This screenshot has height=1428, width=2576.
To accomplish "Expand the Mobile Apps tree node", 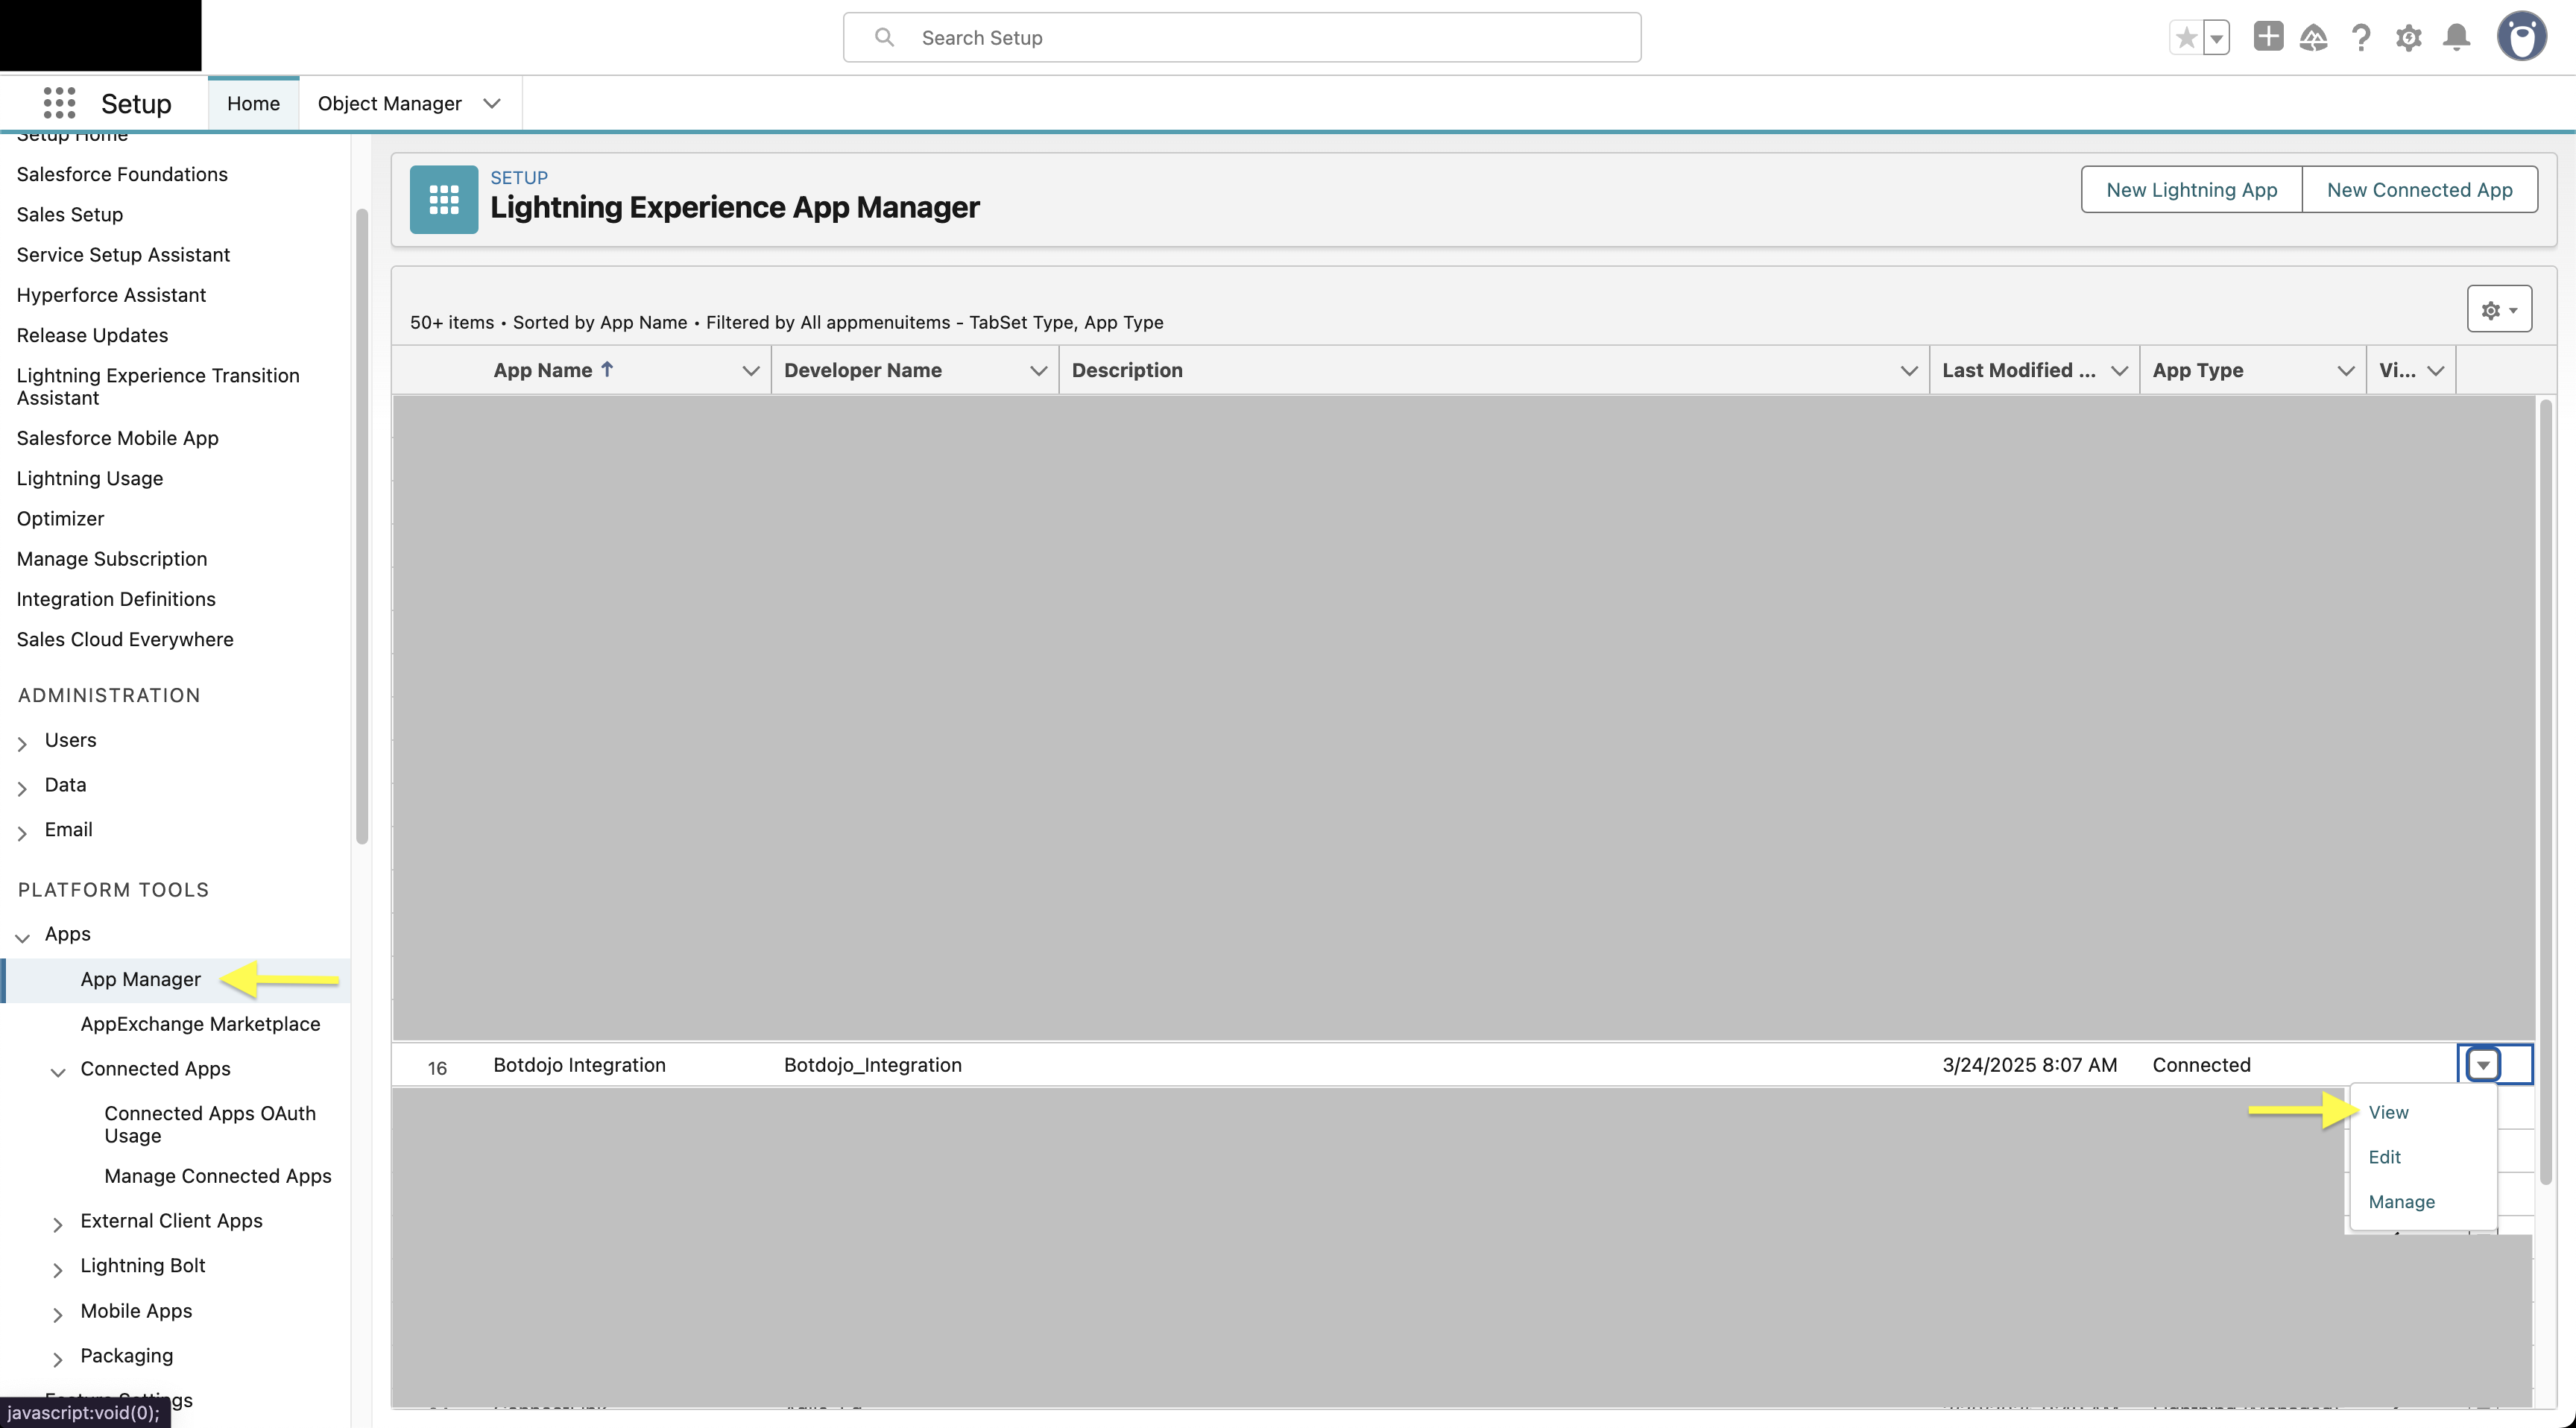I will point(58,1314).
